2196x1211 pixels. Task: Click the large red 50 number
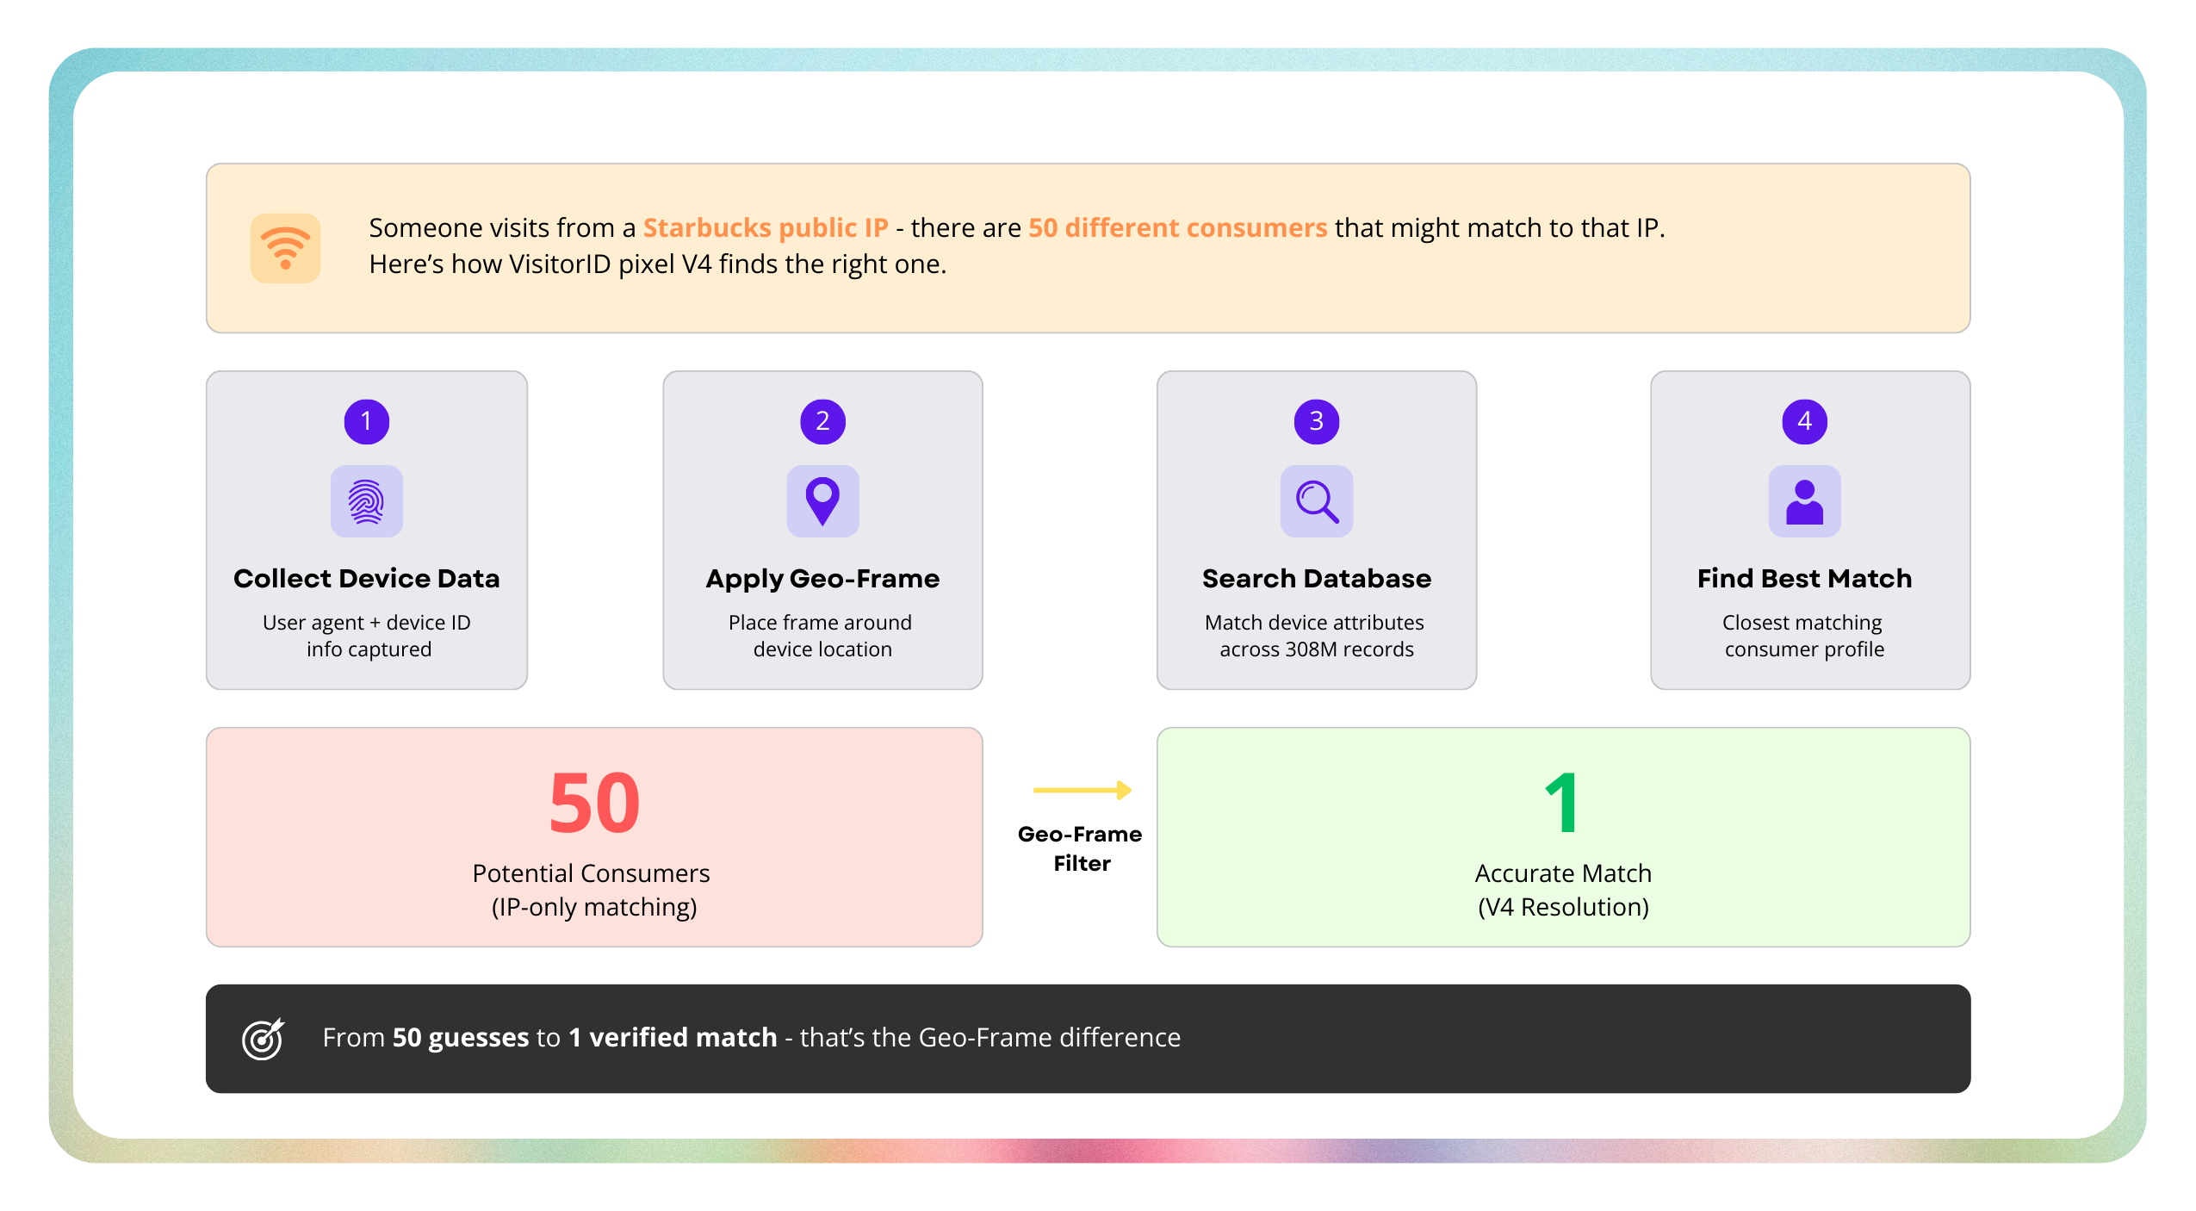pyautogui.click(x=594, y=803)
